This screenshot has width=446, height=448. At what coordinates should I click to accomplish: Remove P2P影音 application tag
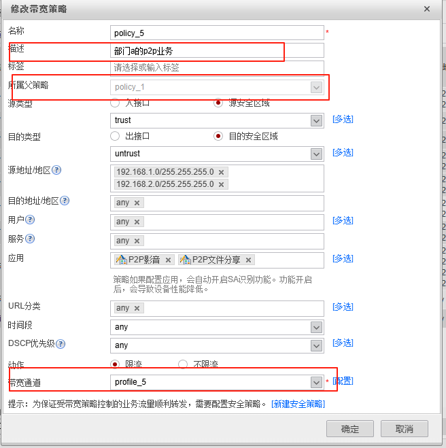click(169, 260)
